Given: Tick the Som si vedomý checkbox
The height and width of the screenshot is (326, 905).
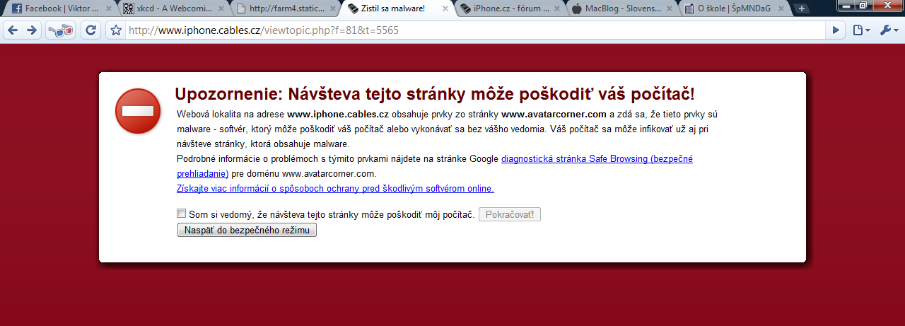Looking at the screenshot, I should (x=182, y=214).
